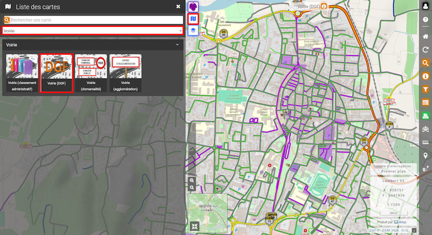Click the orange search icon beside Rechercher

click(7, 20)
